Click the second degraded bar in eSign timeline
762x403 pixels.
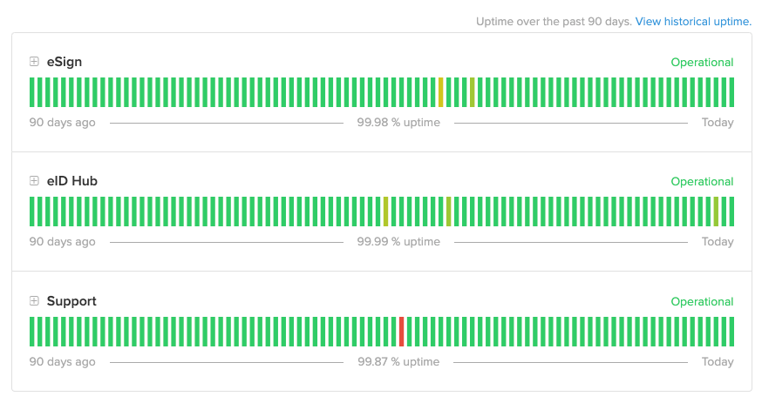click(x=472, y=92)
